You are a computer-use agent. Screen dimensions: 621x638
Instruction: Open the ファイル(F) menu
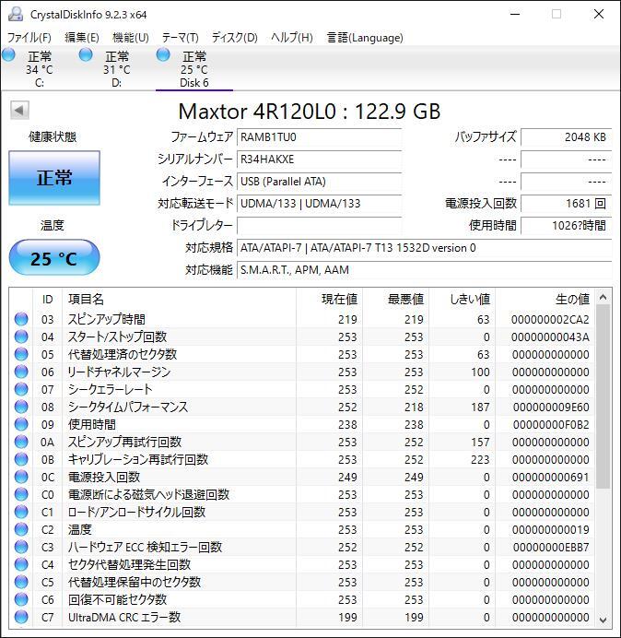29,38
